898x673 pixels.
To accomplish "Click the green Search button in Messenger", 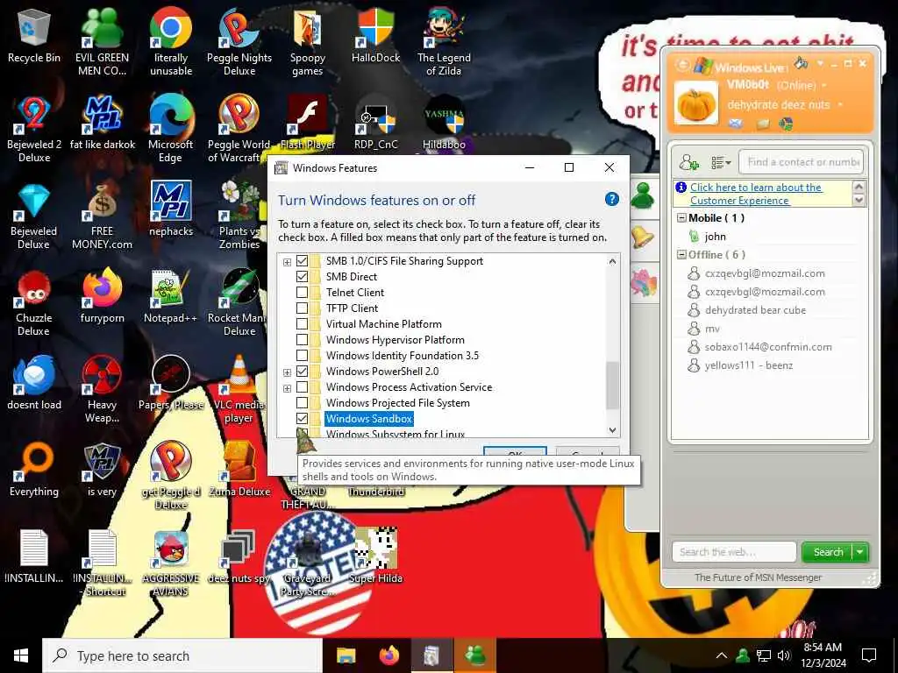I will 828,552.
